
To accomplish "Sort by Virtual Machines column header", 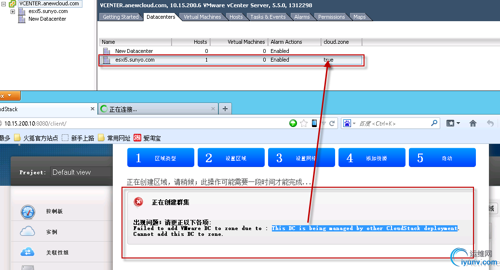I will (x=239, y=42).
